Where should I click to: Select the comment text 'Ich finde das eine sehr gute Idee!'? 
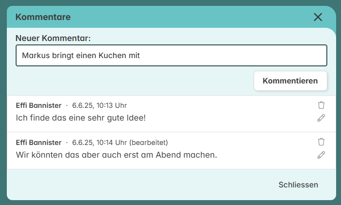pyautogui.click(x=80, y=118)
